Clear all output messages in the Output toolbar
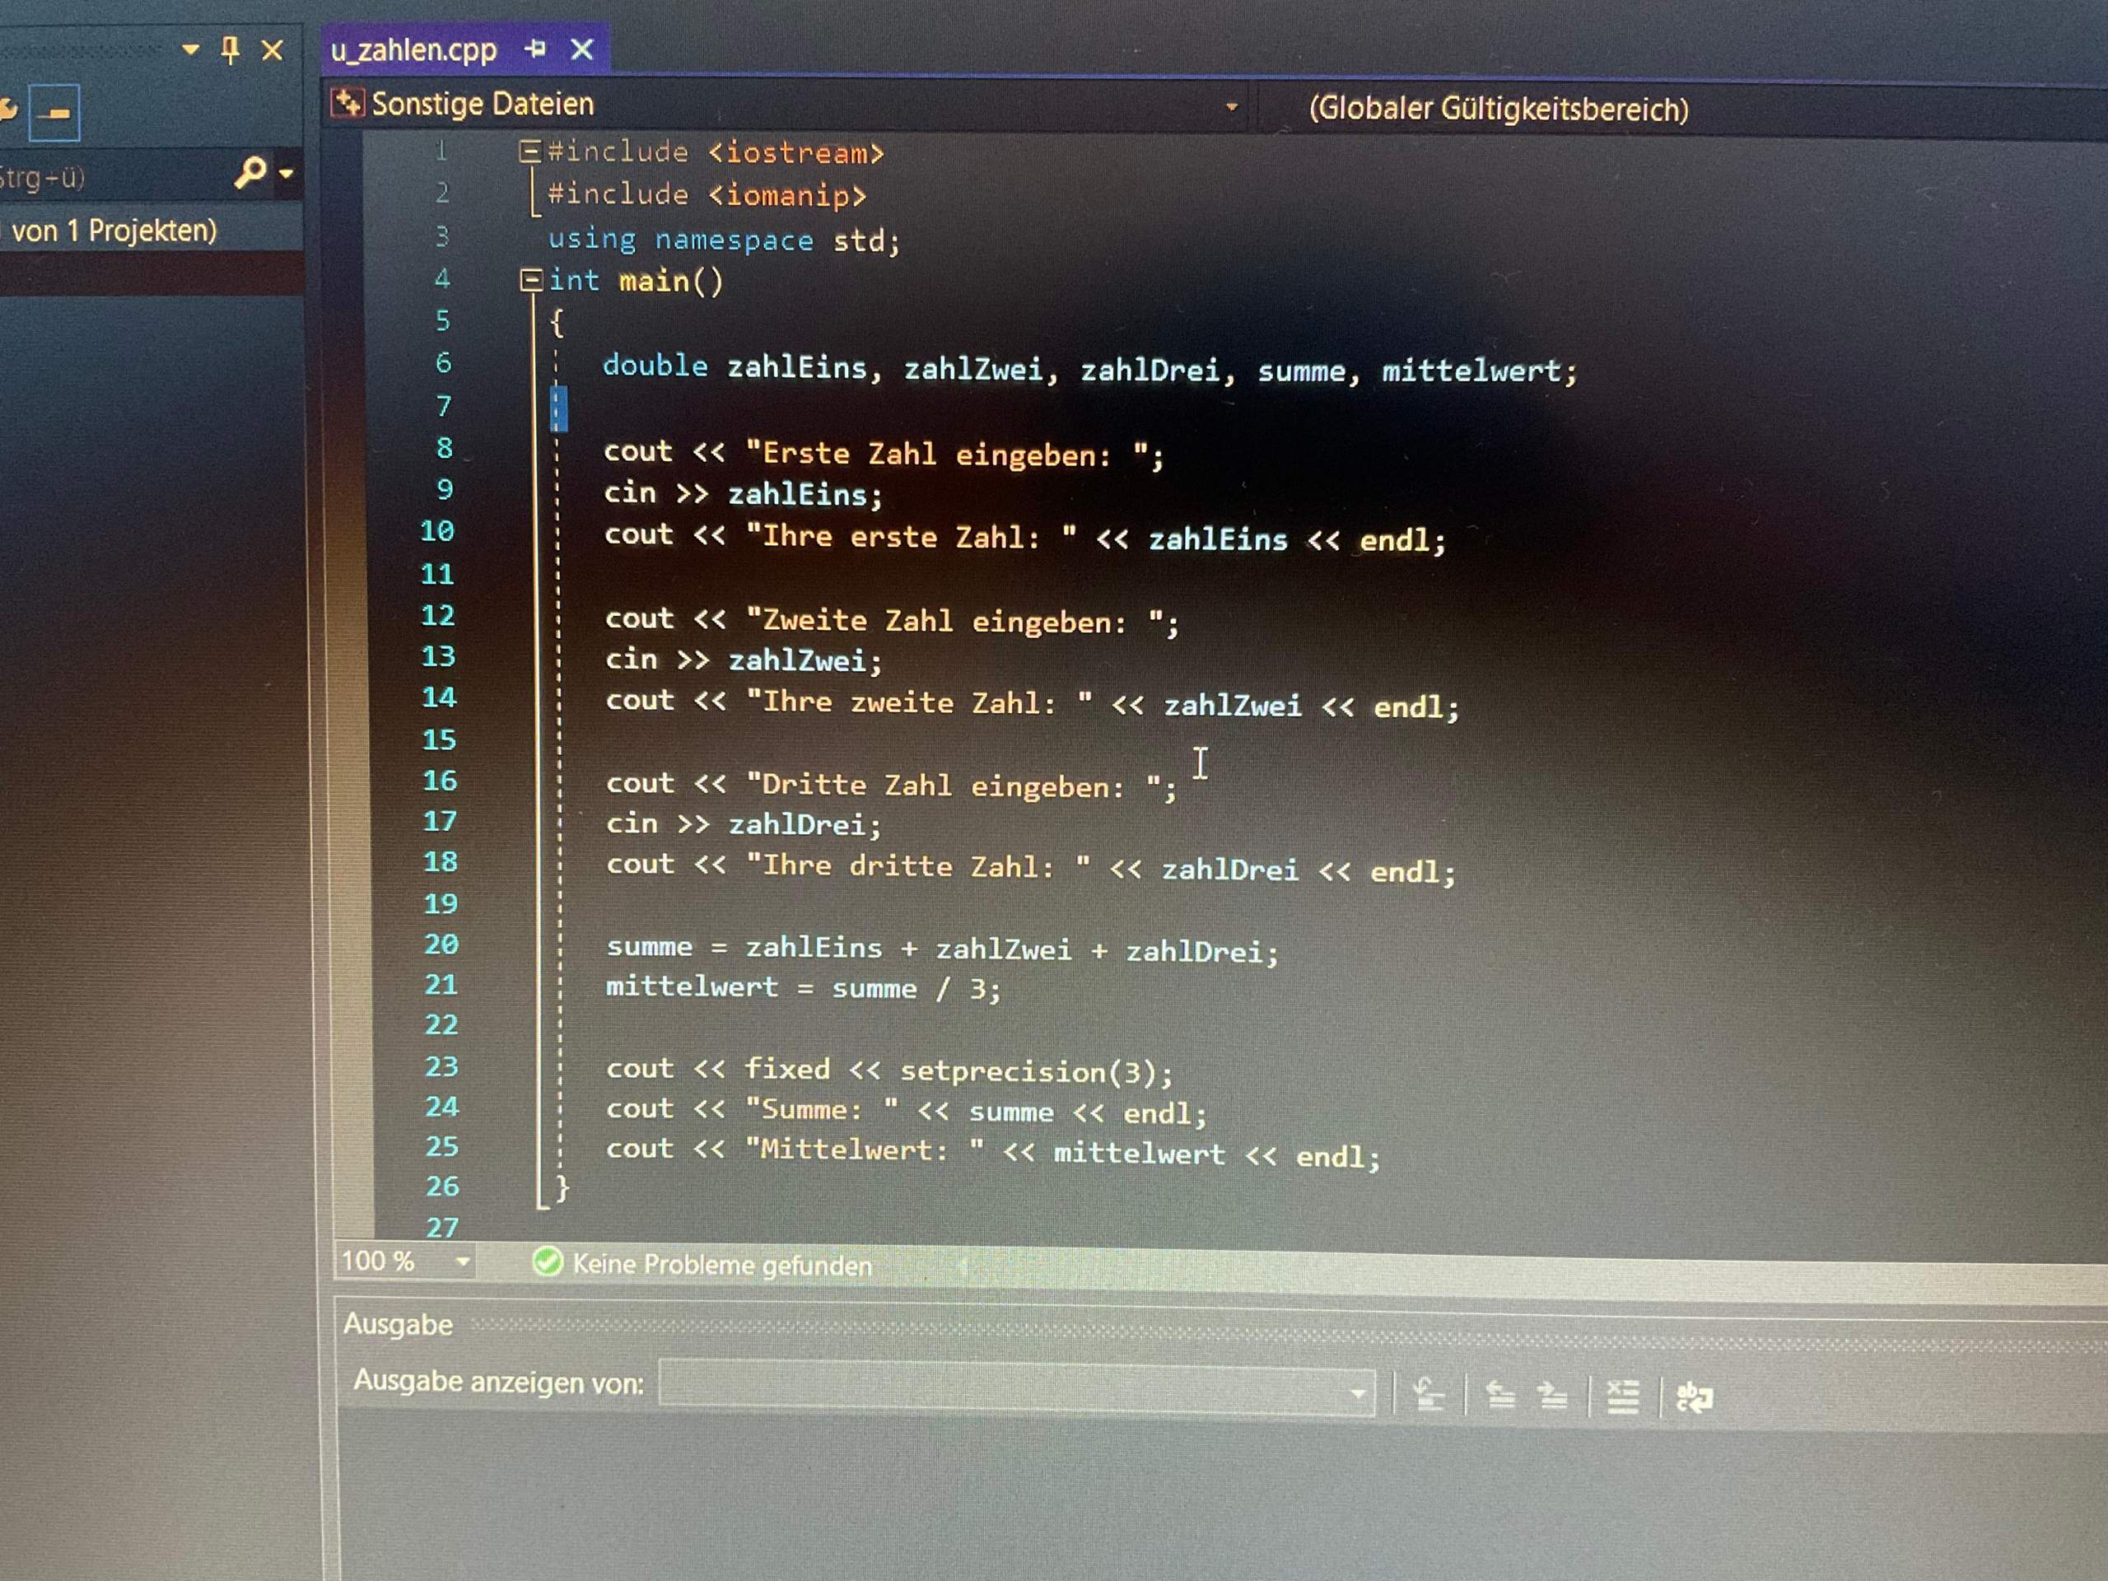Screen dimensions: 2108x1581 1623,1392
